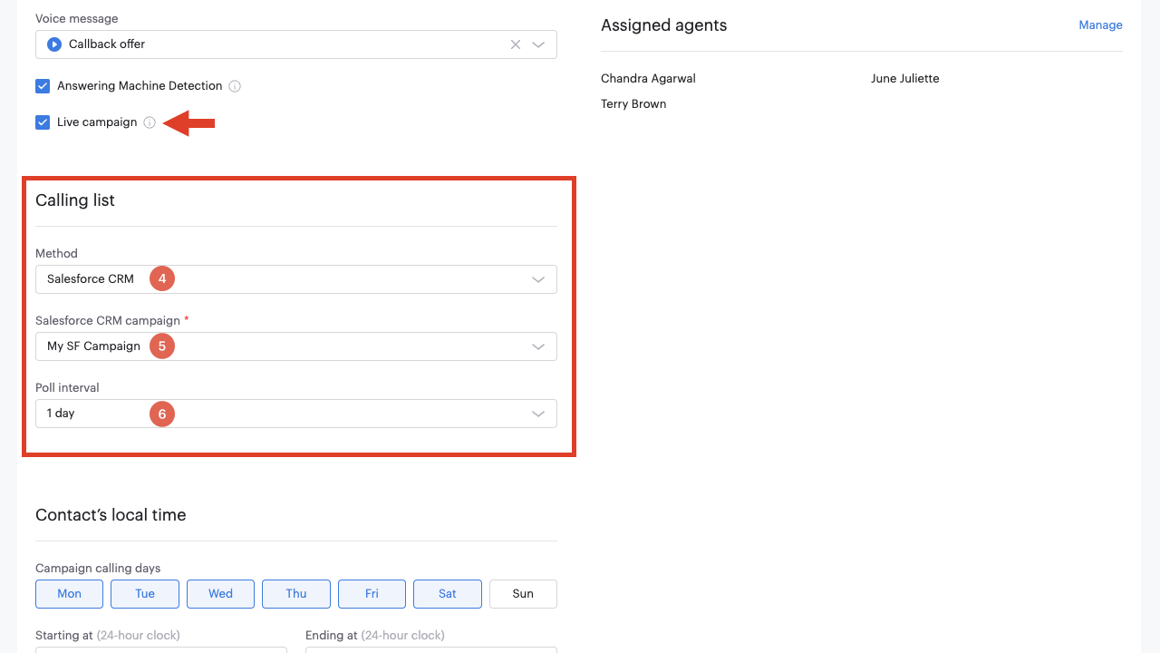
Task: Enable Sunday as a campaign calling day
Action: (523, 594)
